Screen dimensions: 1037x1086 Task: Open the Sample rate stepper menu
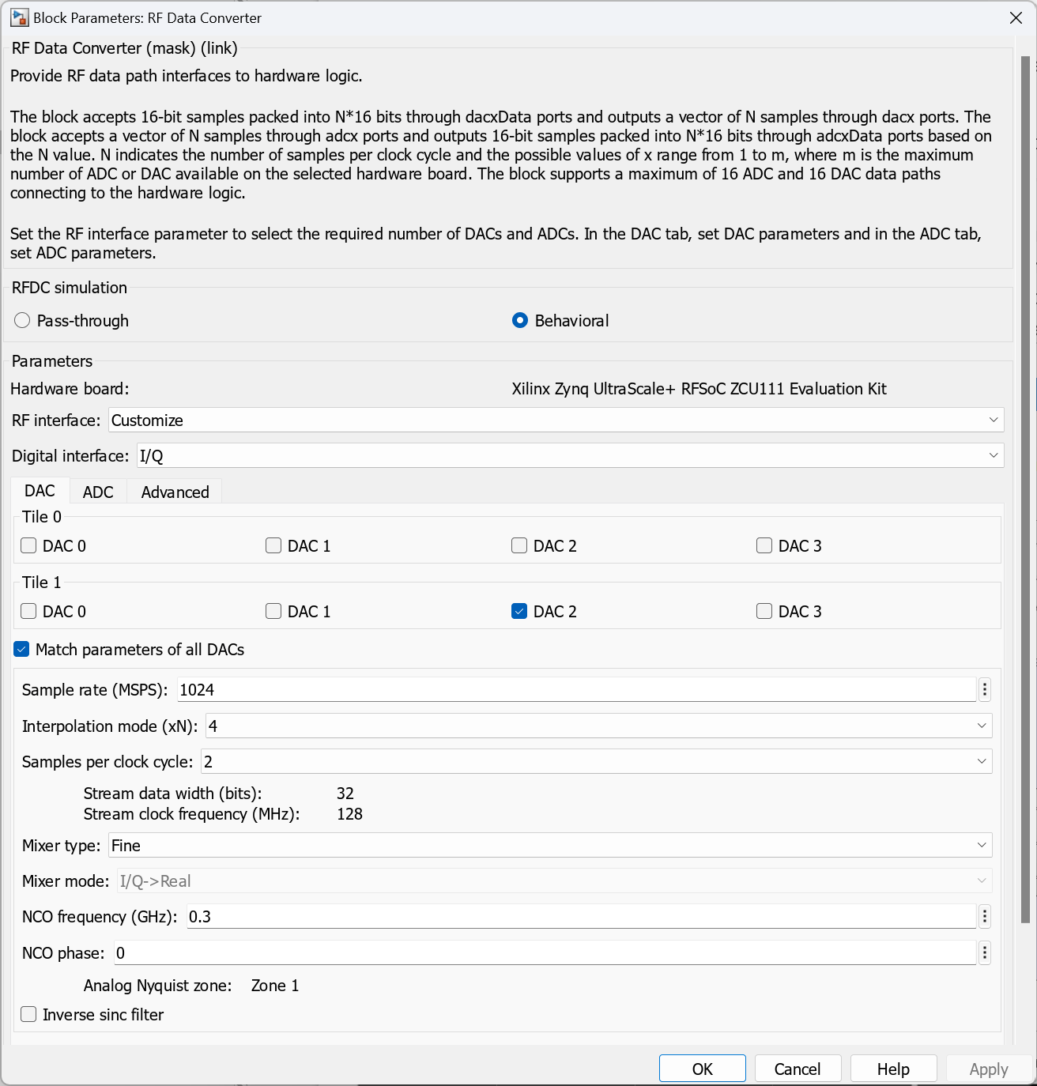tap(984, 689)
